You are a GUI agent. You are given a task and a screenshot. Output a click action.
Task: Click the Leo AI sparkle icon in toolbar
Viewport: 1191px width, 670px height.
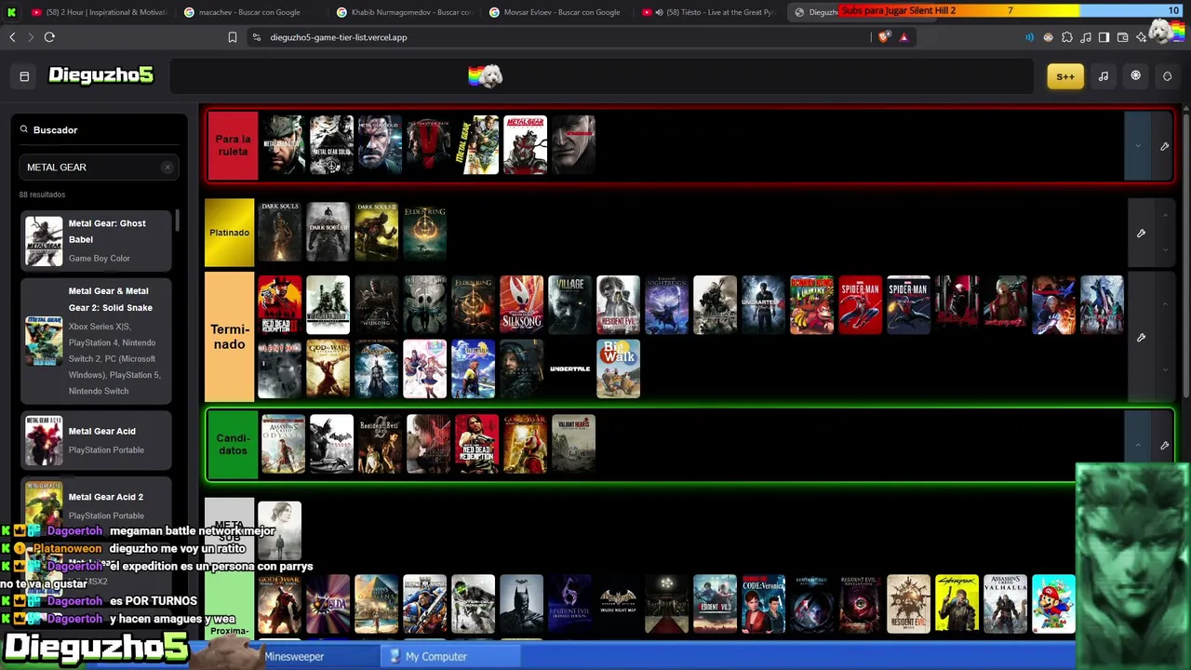point(1141,37)
